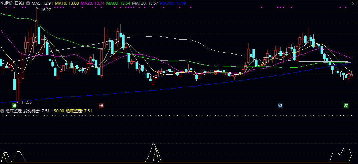Click the green 减 event marker
Viewport: 358px width, 164px height.
(x=346, y=106)
